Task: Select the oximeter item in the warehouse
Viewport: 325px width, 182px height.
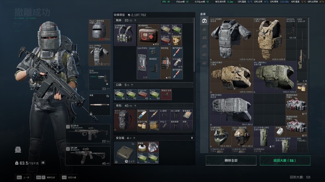Action: [x=280, y=131]
